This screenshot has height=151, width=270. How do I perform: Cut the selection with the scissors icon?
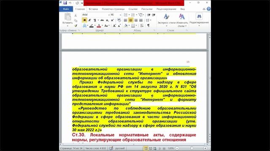coord(76,16)
